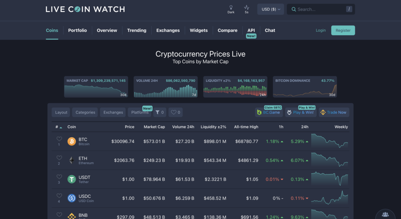Screen dimensions: 401x219
Task: Click the Login link
Action: tap(321, 31)
